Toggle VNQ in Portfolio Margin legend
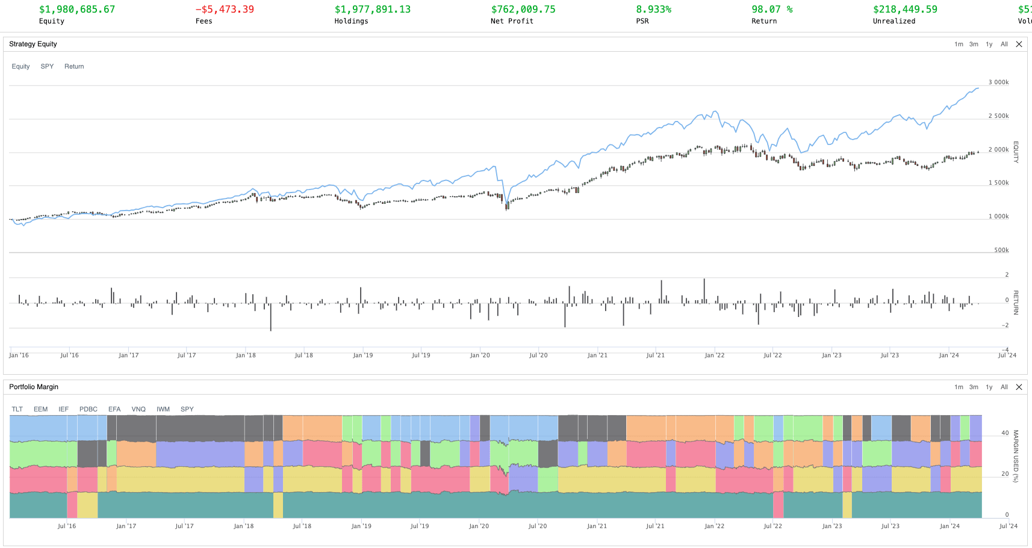This screenshot has width=1032, height=548. pyautogui.click(x=138, y=409)
